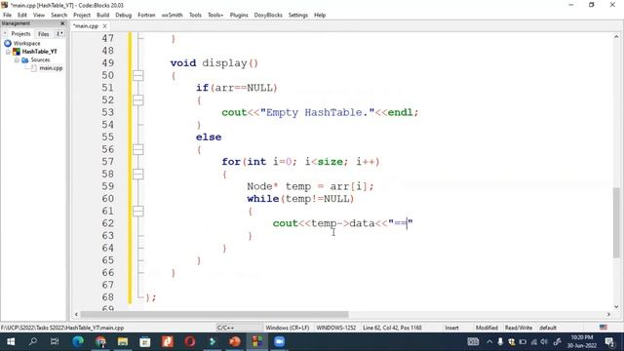Open the notifications action center
Image resolution: width=624 pixels, height=351 pixels.
(x=609, y=341)
